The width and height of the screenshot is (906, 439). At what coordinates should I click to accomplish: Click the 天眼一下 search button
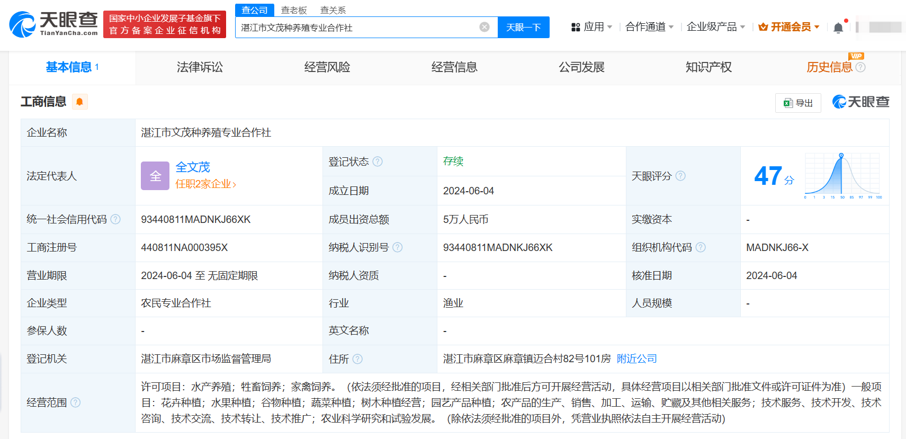coord(524,27)
